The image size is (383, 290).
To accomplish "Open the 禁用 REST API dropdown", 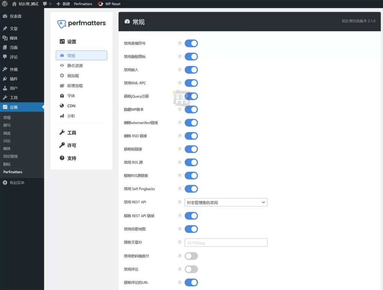I will [226, 203].
